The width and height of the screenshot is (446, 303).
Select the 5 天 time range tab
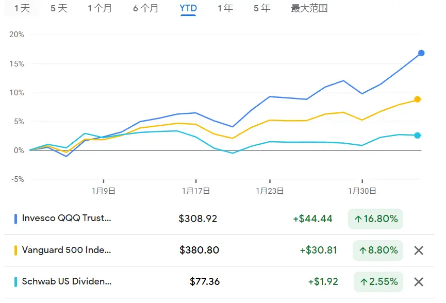[x=59, y=8]
